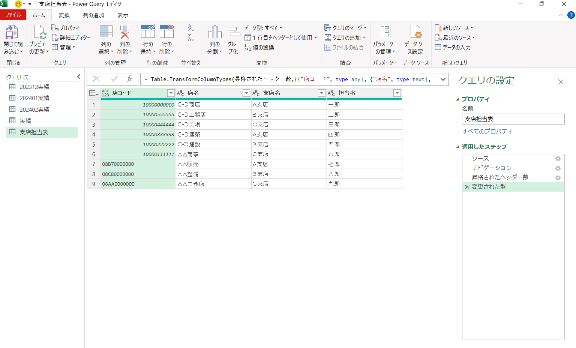The image size is (576, 348).
Task: Click the 店名 column ABC type icon
Action: click(181, 93)
